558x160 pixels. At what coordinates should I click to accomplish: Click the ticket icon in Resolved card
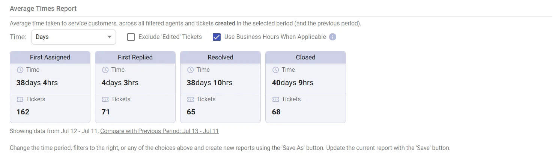190,99
